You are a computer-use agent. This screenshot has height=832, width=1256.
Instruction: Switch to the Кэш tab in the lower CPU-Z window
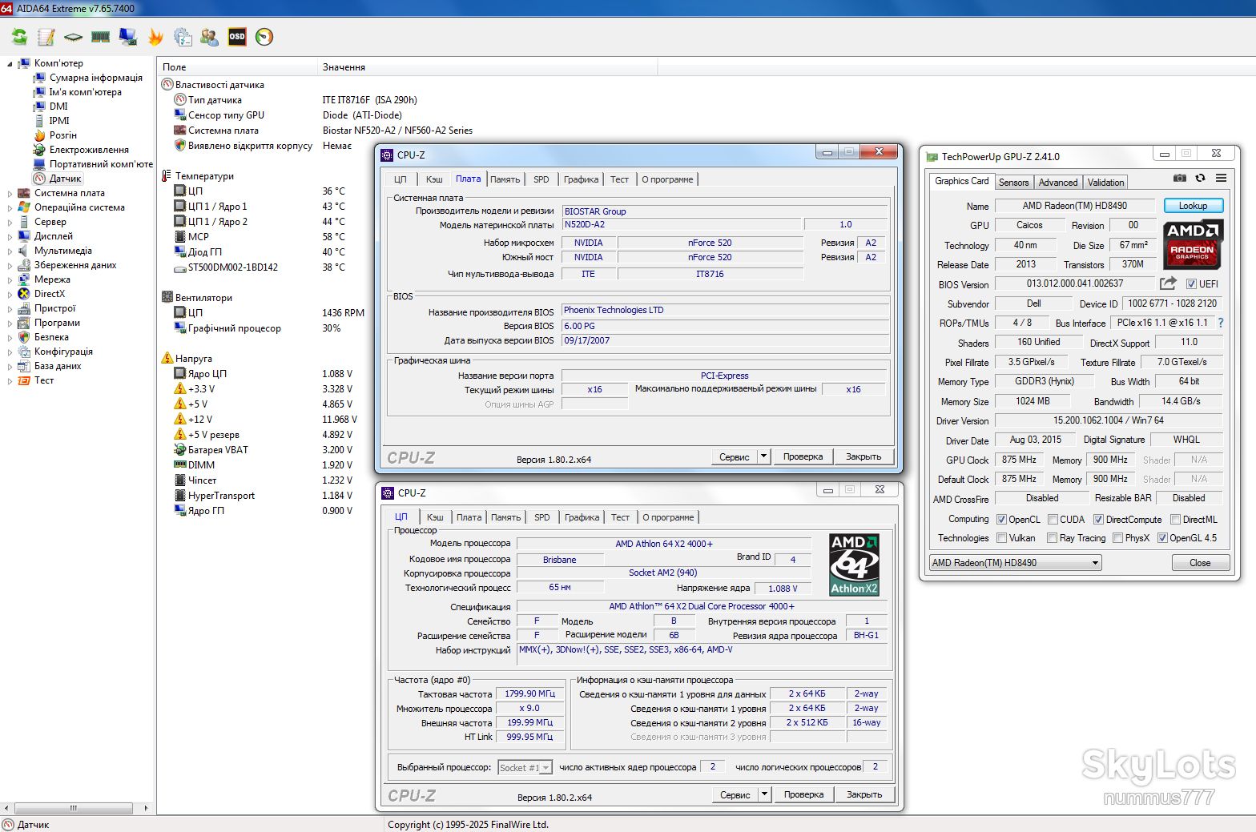click(435, 517)
